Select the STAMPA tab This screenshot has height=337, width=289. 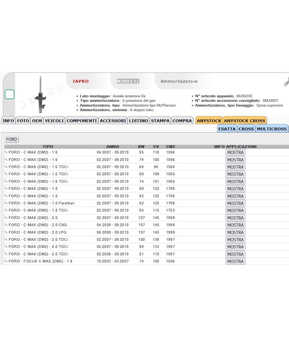point(160,121)
